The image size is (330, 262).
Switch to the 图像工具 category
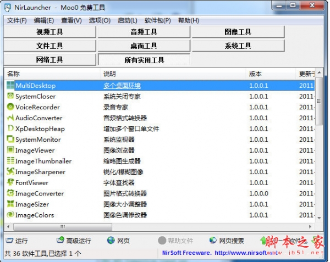(x=238, y=32)
